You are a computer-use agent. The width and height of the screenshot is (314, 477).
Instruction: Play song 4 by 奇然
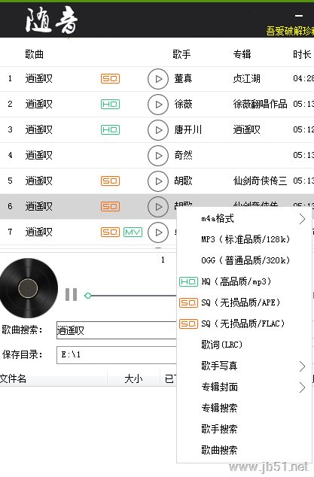click(x=158, y=156)
